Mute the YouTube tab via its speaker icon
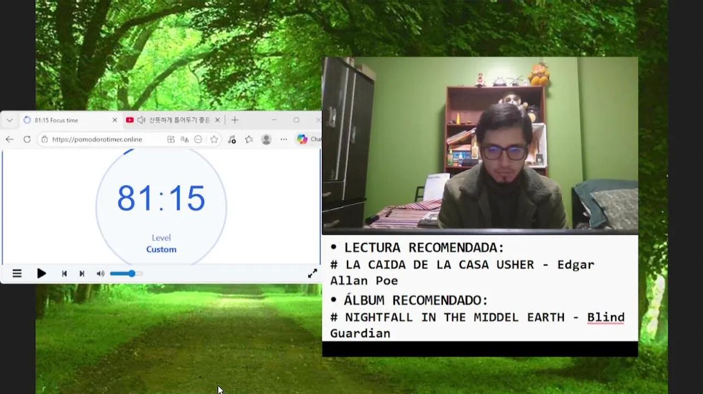This screenshot has width=703, height=394. (x=141, y=120)
